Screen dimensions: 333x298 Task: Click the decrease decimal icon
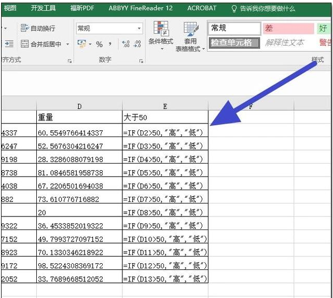[137, 44]
